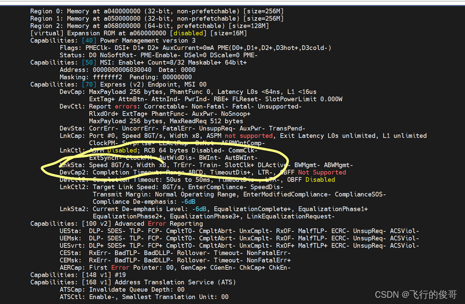This screenshot has width=465, height=304.
Task: Click the 'UEMsk:' mask line
Action: point(239,239)
